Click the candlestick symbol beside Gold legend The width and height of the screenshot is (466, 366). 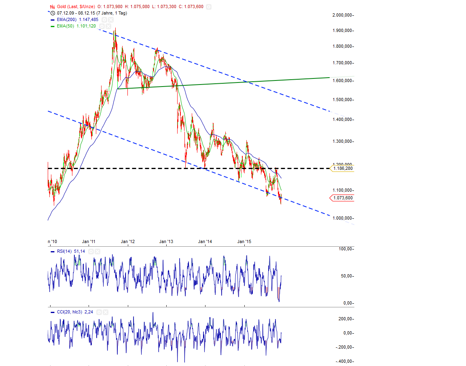pyautogui.click(x=51, y=6)
